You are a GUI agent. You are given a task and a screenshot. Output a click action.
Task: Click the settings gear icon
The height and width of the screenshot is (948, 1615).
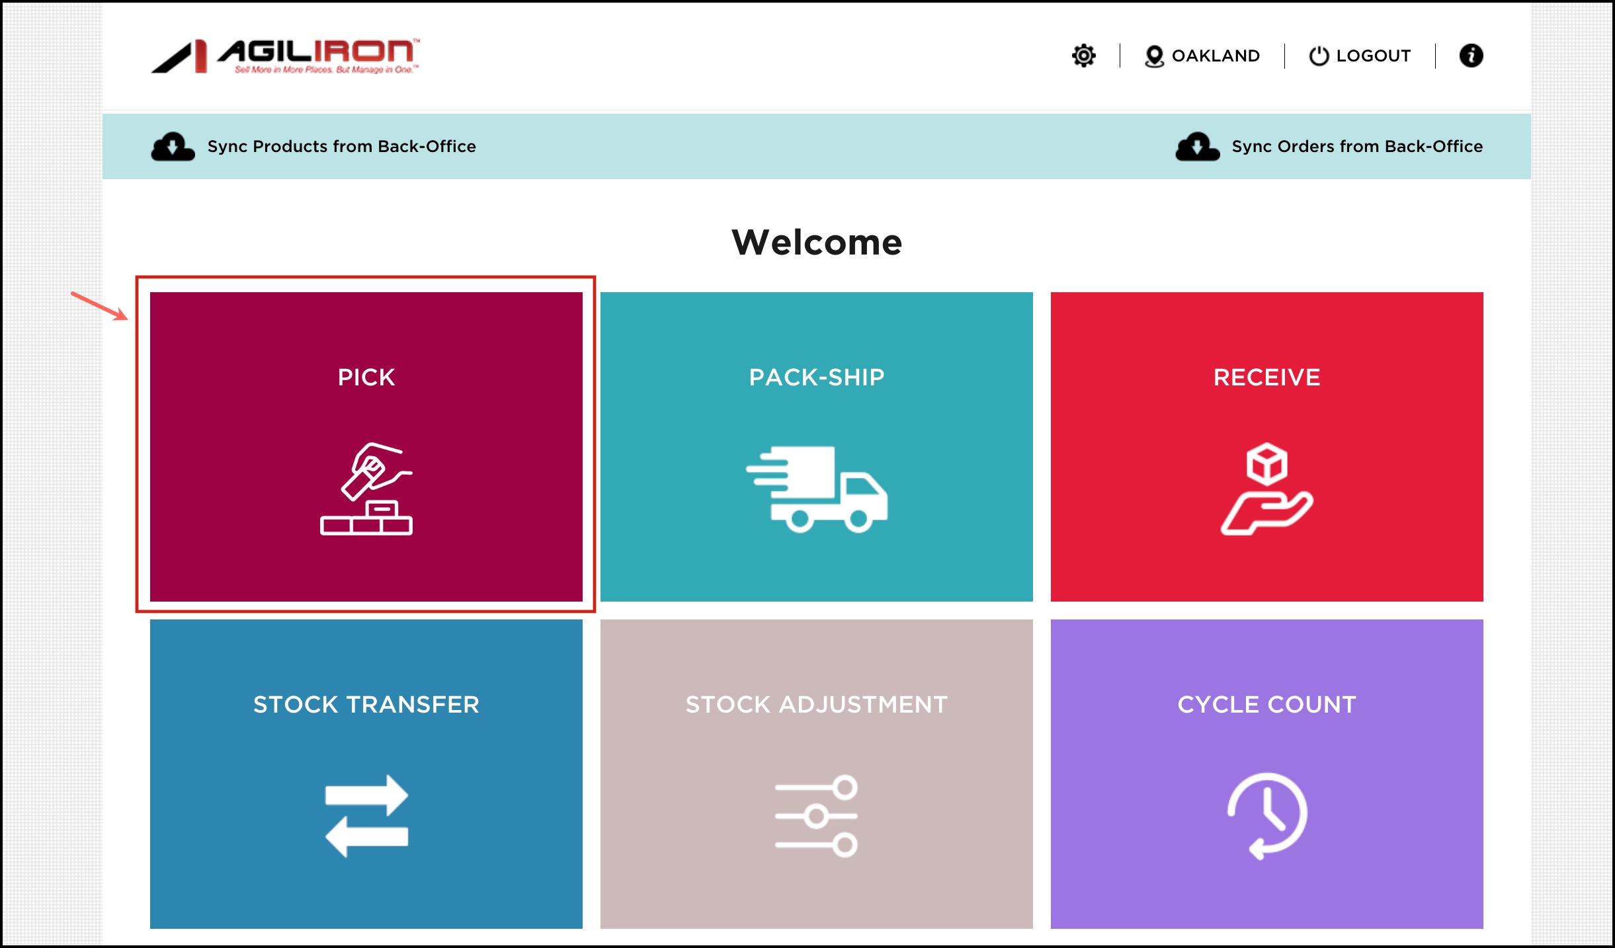(1083, 56)
